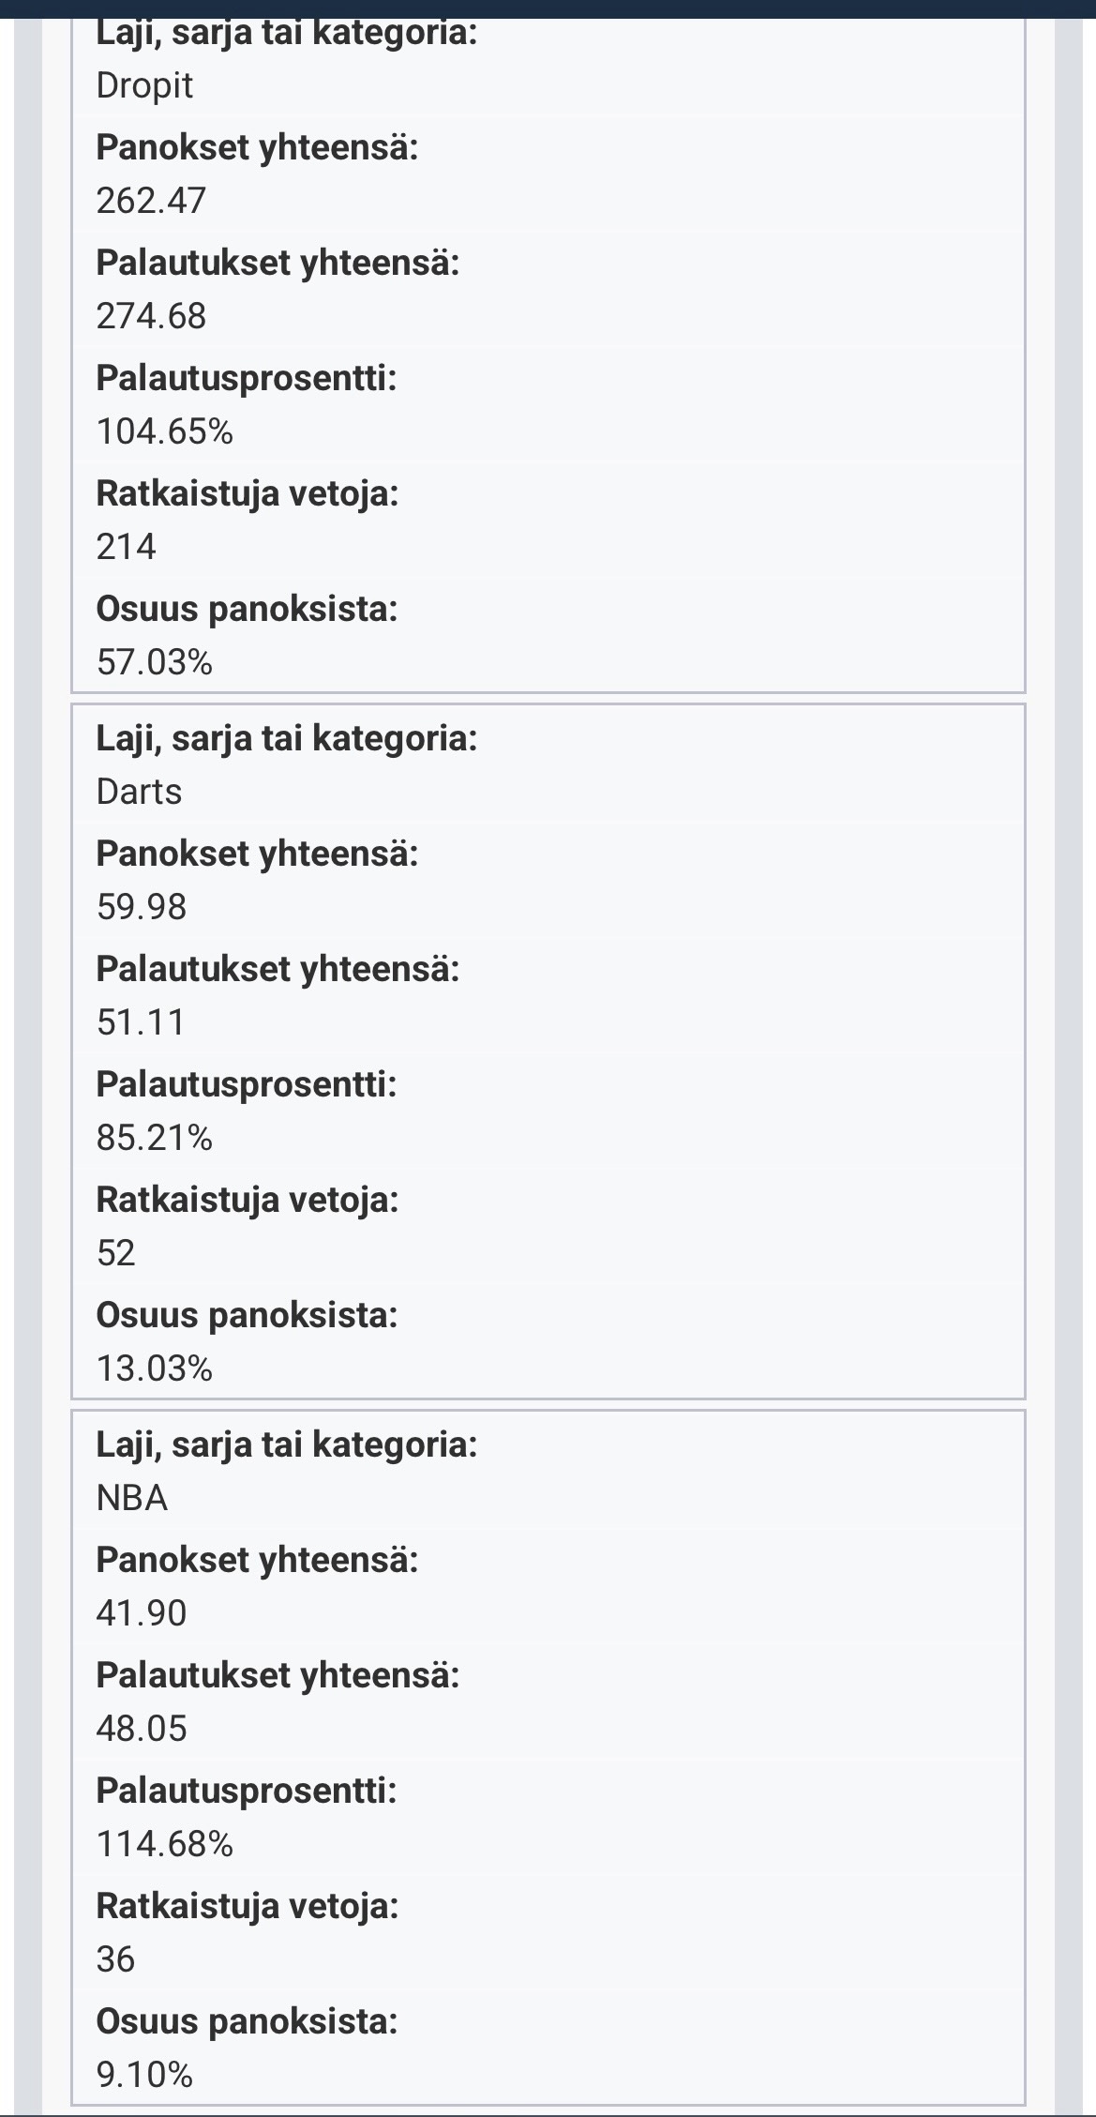The width and height of the screenshot is (1096, 2117).
Task: Select the 57.03% share of stakes
Action: click(155, 662)
